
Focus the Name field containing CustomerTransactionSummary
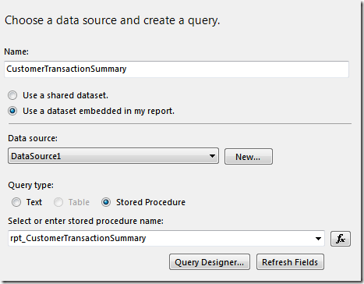(176, 69)
